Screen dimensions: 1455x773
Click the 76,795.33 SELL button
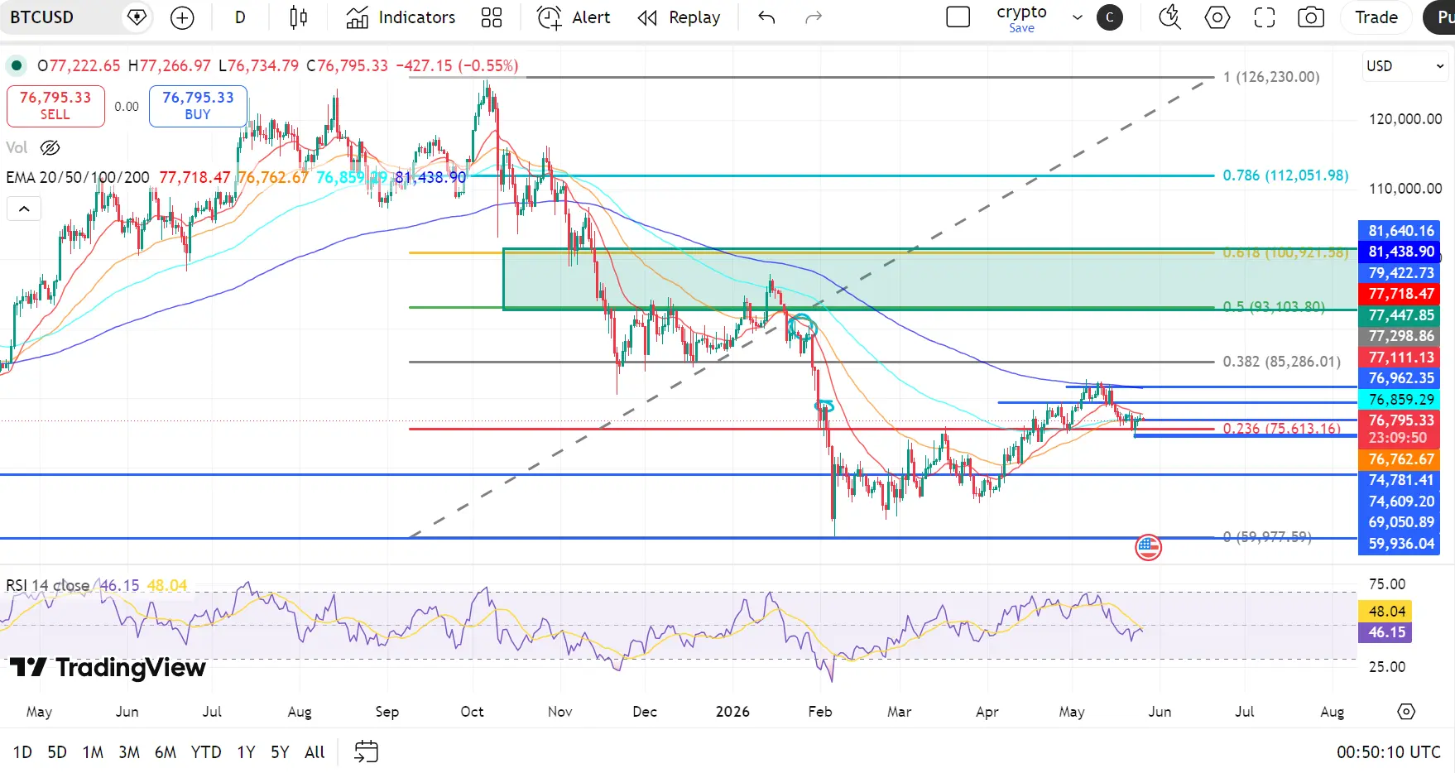(55, 106)
